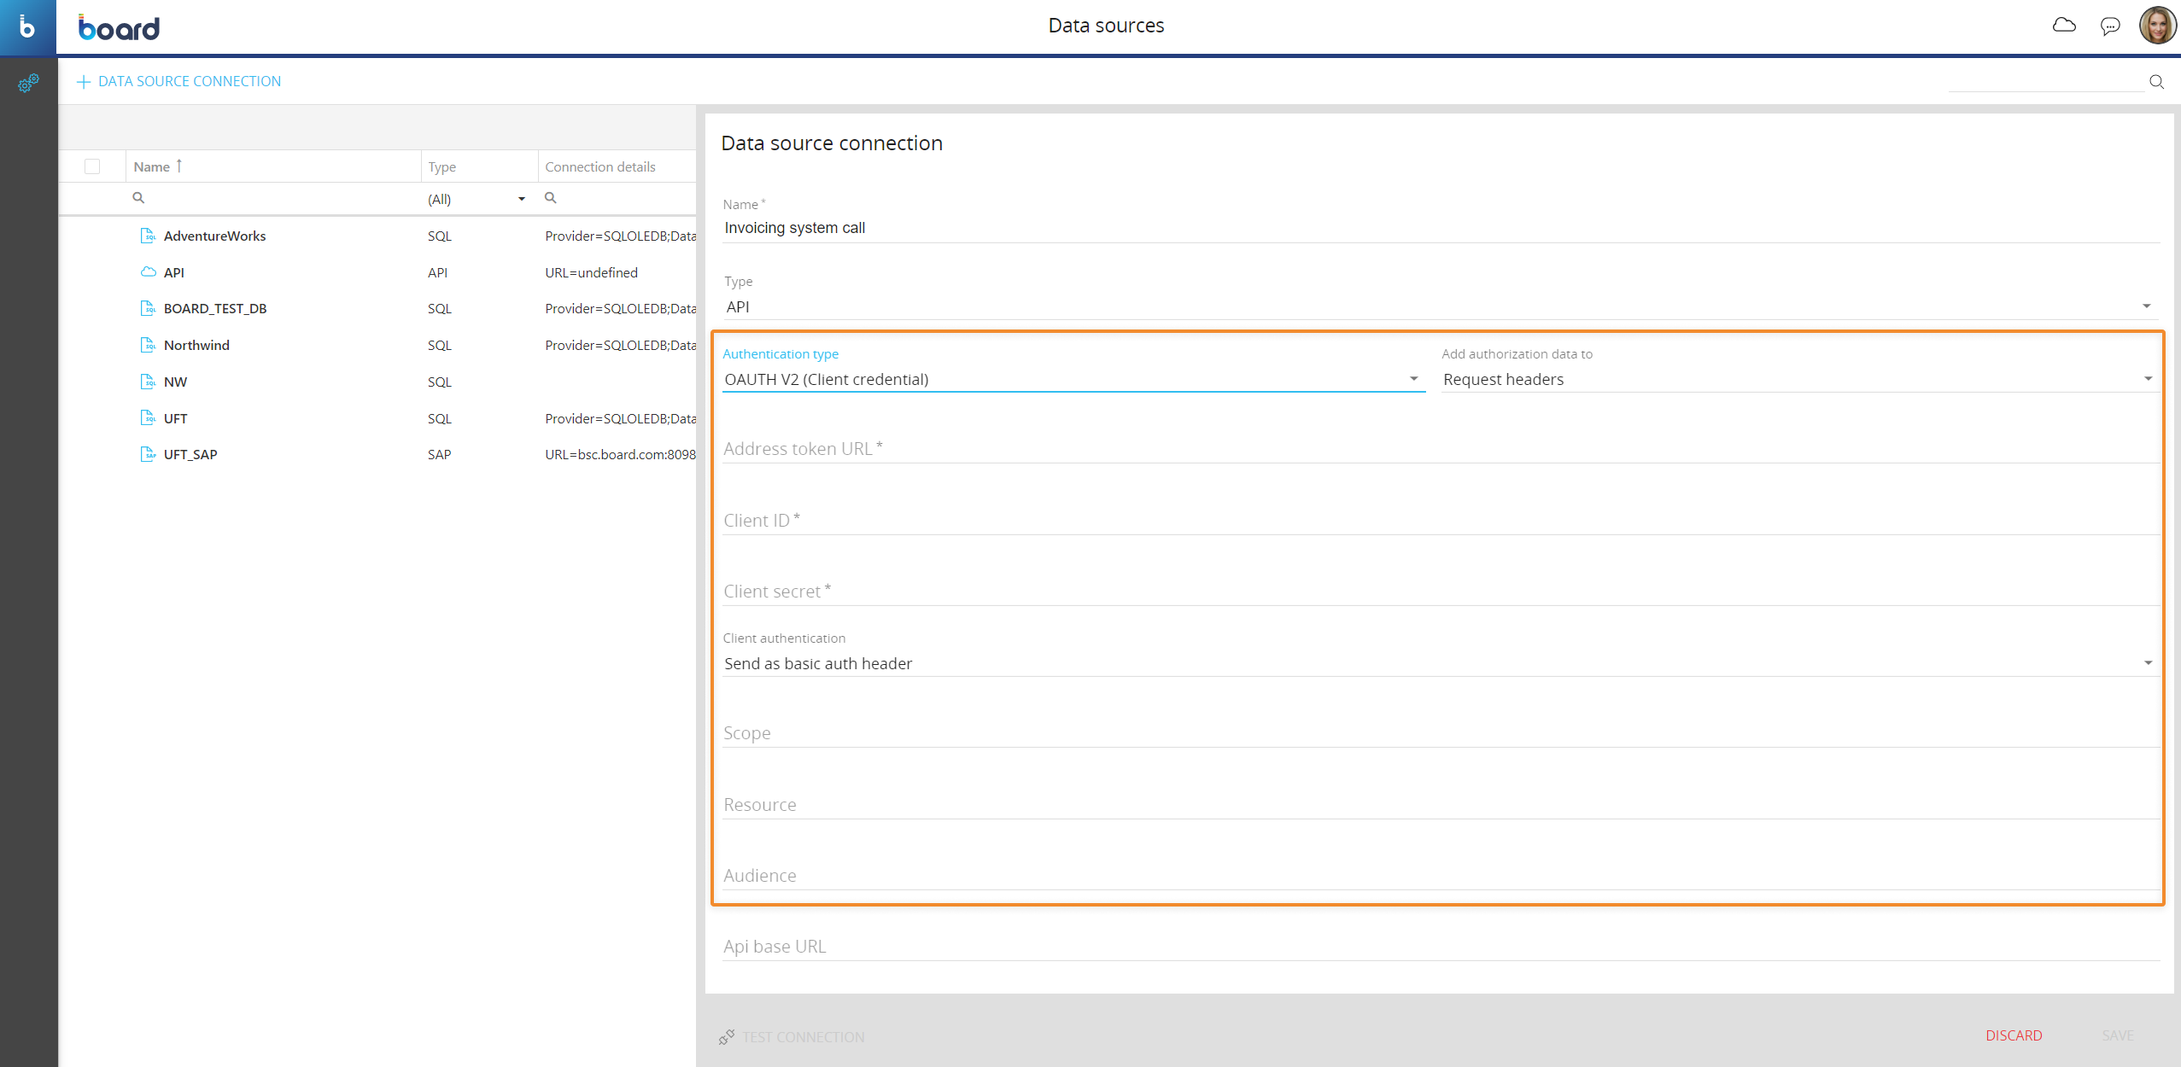
Task: Click the Name column filter search icon
Action: pyautogui.click(x=138, y=198)
